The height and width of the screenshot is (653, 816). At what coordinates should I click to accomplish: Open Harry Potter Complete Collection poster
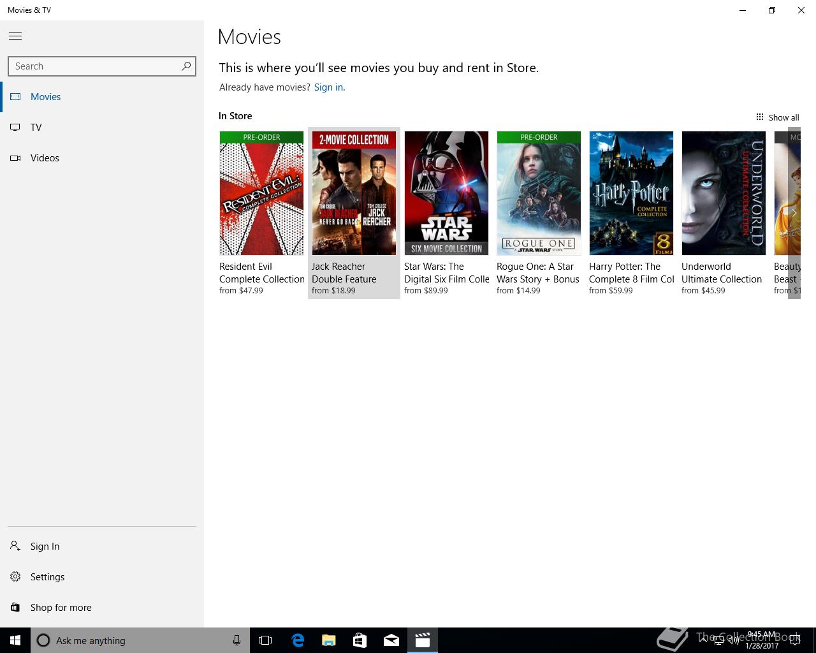[x=631, y=193]
